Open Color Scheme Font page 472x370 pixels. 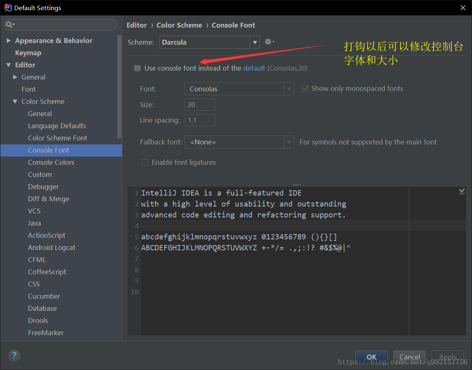(x=58, y=138)
